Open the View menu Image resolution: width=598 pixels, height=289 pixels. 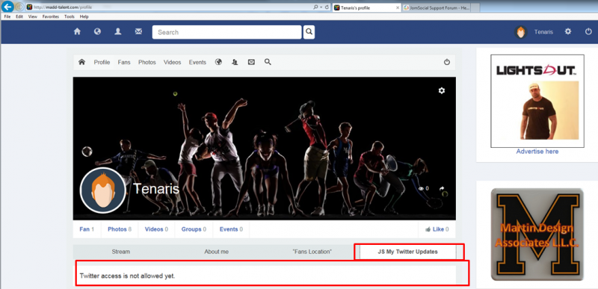click(32, 16)
